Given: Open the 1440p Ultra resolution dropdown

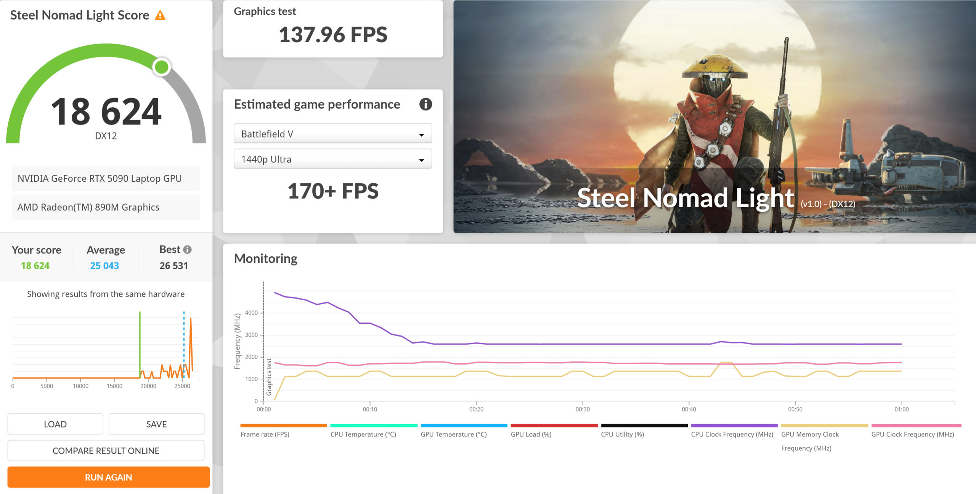Looking at the screenshot, I should [x=332, y=159].
